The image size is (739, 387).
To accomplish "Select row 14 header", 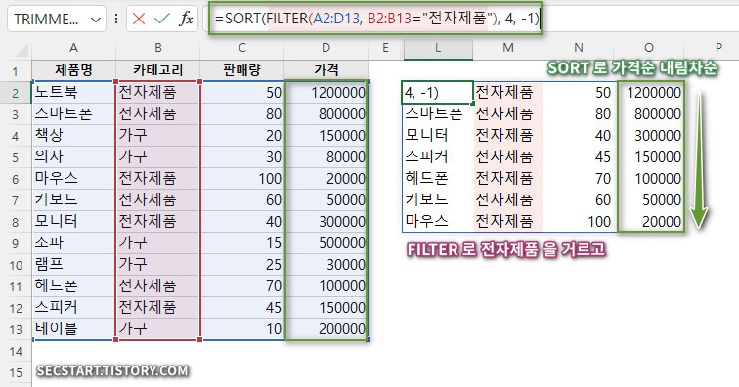I will [x=16, y=351].
